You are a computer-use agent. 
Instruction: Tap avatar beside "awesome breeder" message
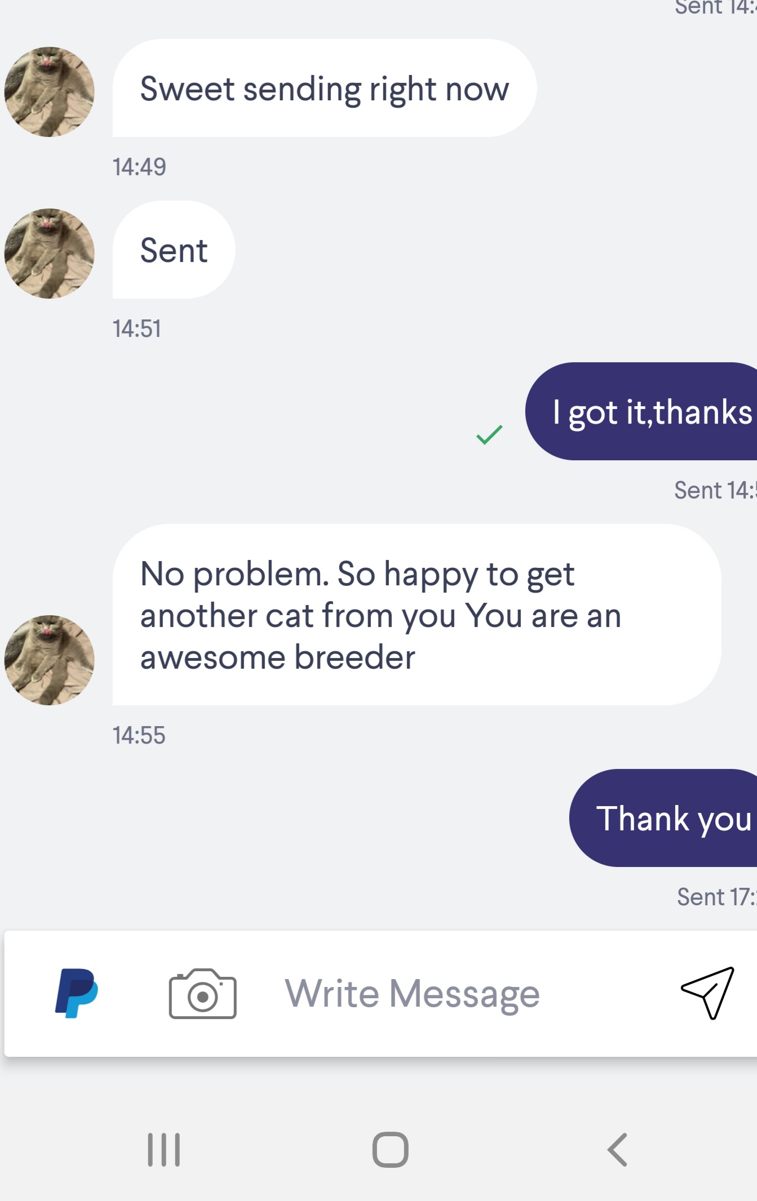coord(50,660)
